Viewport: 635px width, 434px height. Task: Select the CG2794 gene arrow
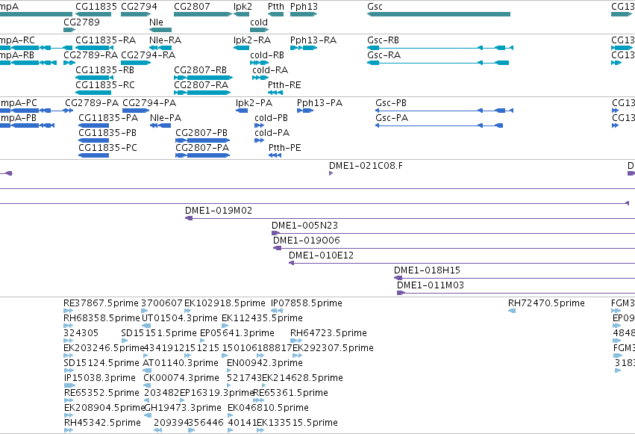pyautogui.click(x=136, y=14)
